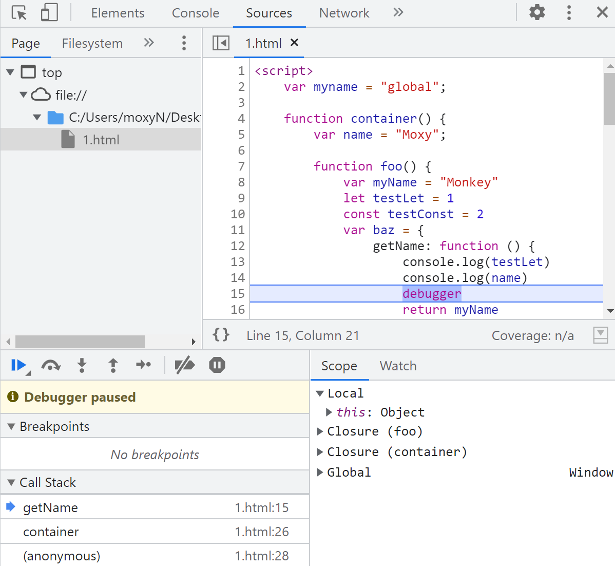Deactivate breakpoints toggle
This screenshot has height=566, width=615.
[x=185, y=365]
